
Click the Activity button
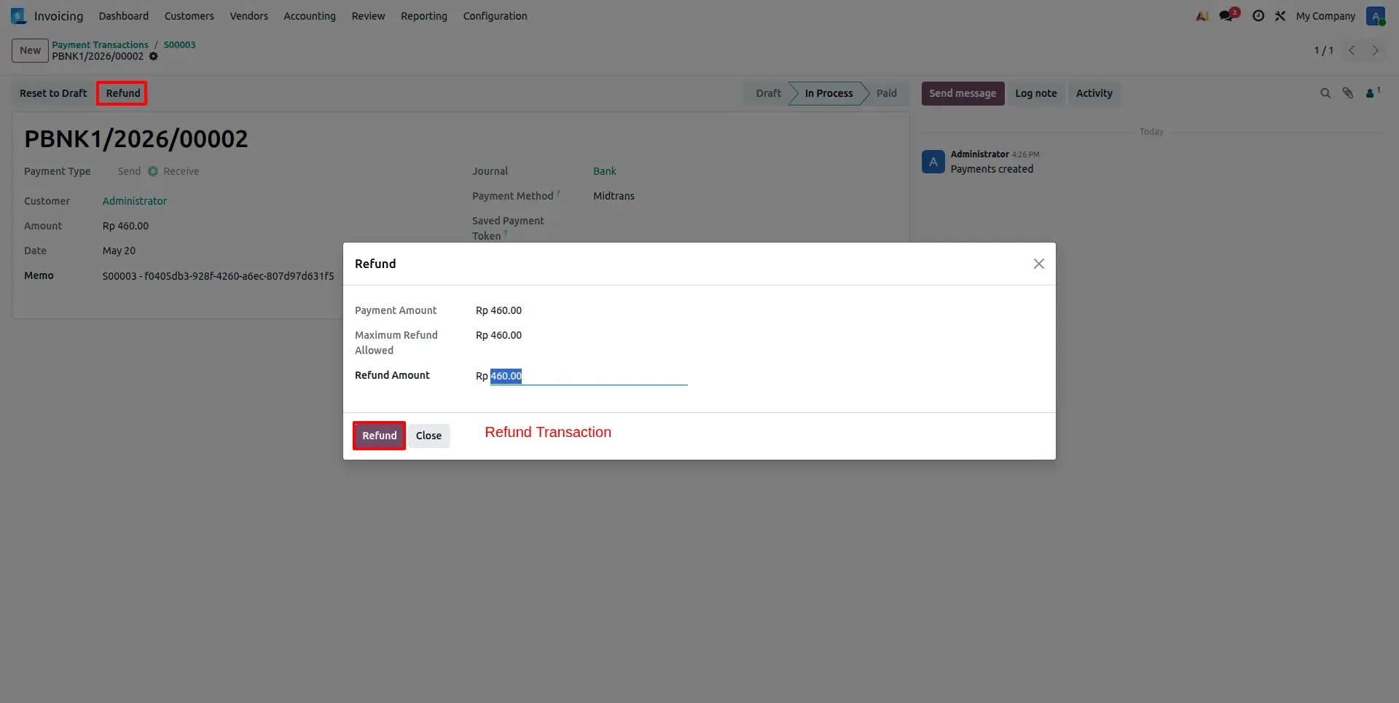click(x=1094, y=93)
